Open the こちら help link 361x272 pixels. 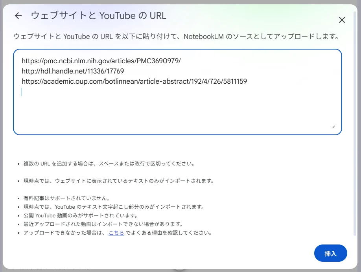(x=116, y=233)
